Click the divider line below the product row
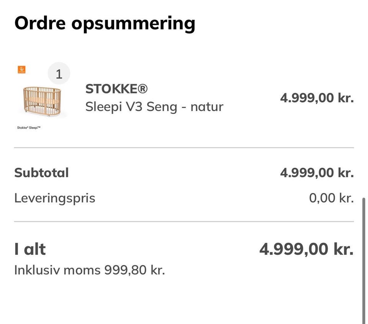 (x=184, y=147)
